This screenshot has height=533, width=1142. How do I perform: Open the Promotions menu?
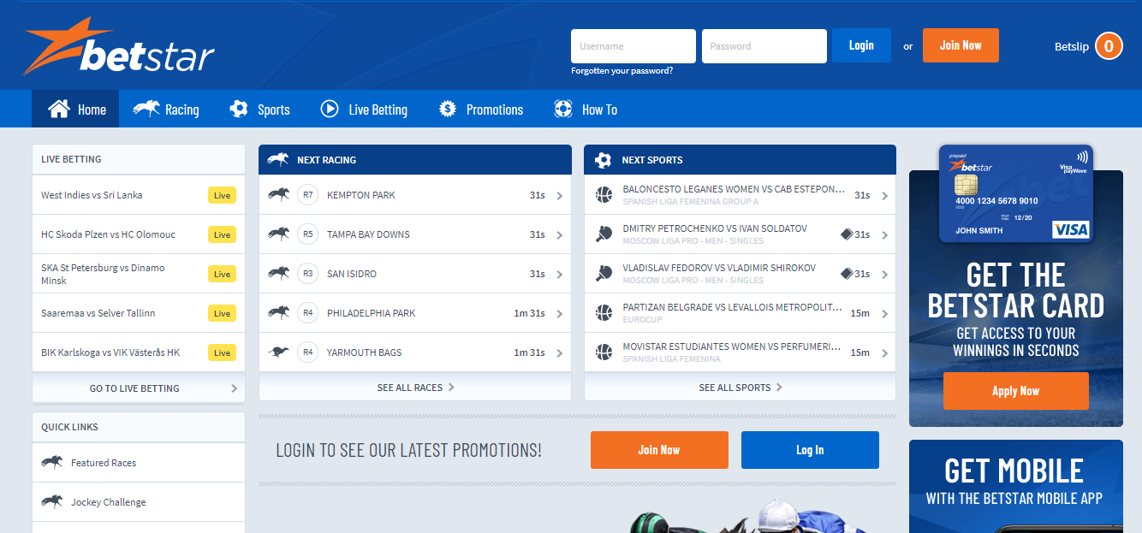[x=481, y=109]
